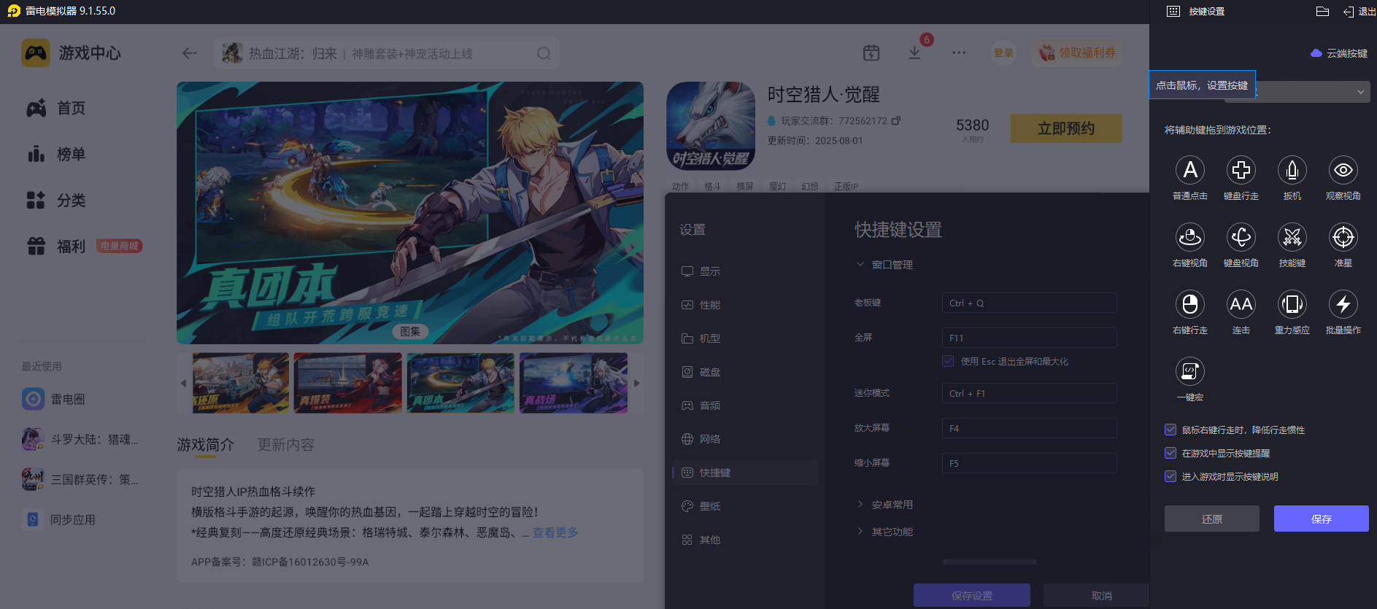Open 福利 benefits in sidebar
Image resolution: width=1377 pixels, height=609 pixels.
[56, 247]
